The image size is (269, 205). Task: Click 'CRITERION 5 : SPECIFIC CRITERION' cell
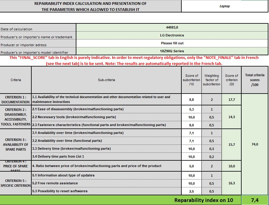pyautogui.click(x=16, y=183)
